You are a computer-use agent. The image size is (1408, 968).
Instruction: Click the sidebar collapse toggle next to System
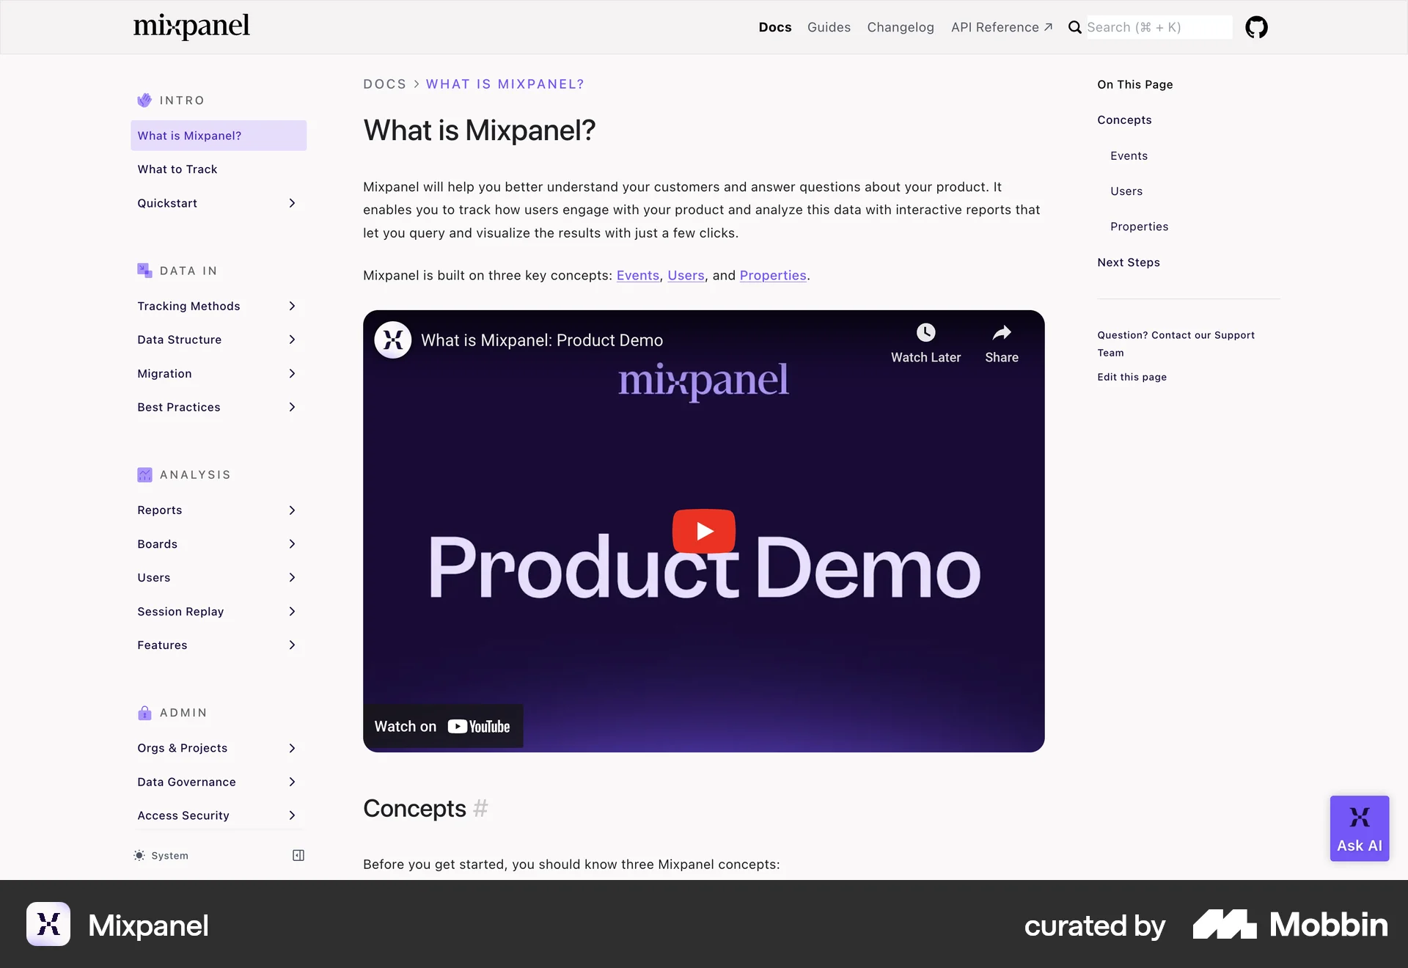click(297, 855)
